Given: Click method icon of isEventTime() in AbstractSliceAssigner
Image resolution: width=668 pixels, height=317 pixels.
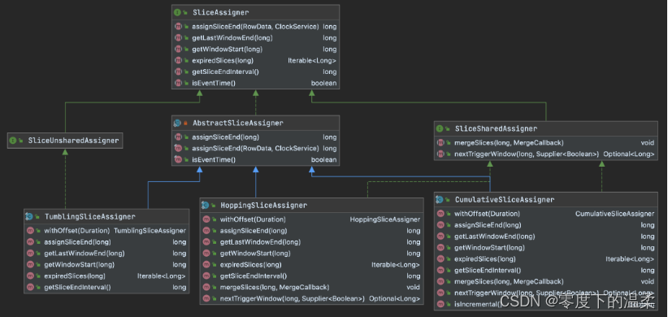Looking at the screenshot, I should click(178, 160).
